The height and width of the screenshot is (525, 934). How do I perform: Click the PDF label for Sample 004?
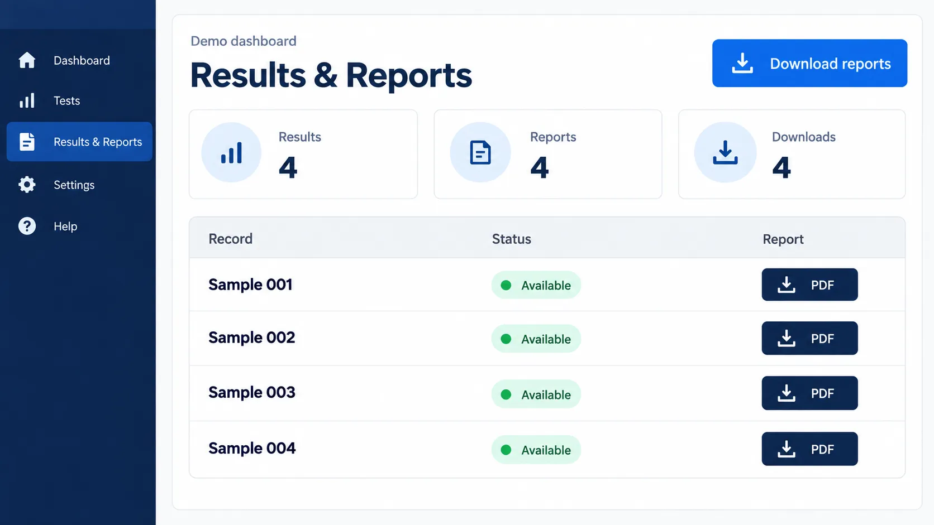click(x=822, y=449)
